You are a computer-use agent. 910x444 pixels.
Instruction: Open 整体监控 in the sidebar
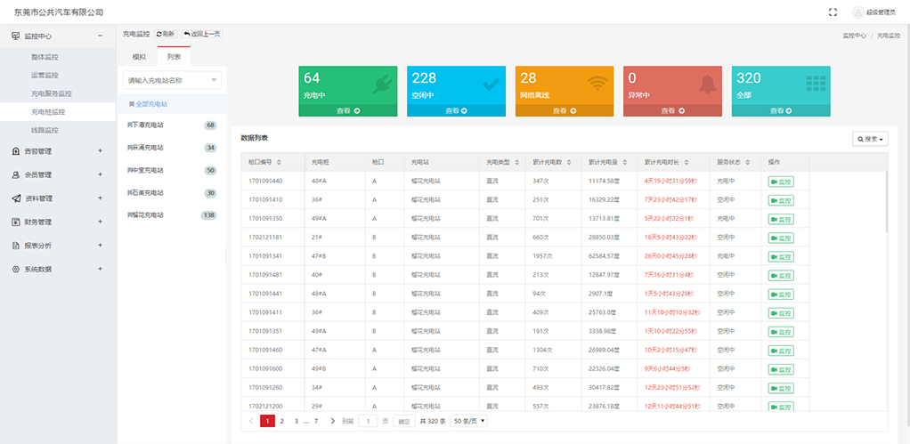point(45,57)
